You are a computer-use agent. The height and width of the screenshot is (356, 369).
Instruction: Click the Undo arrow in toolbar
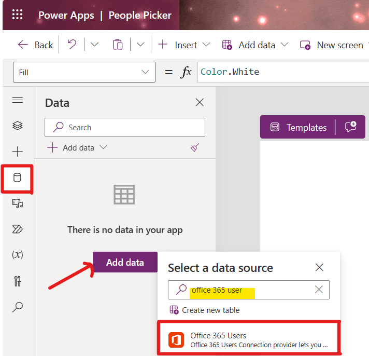pyautogui.click(x=73, y=45)
